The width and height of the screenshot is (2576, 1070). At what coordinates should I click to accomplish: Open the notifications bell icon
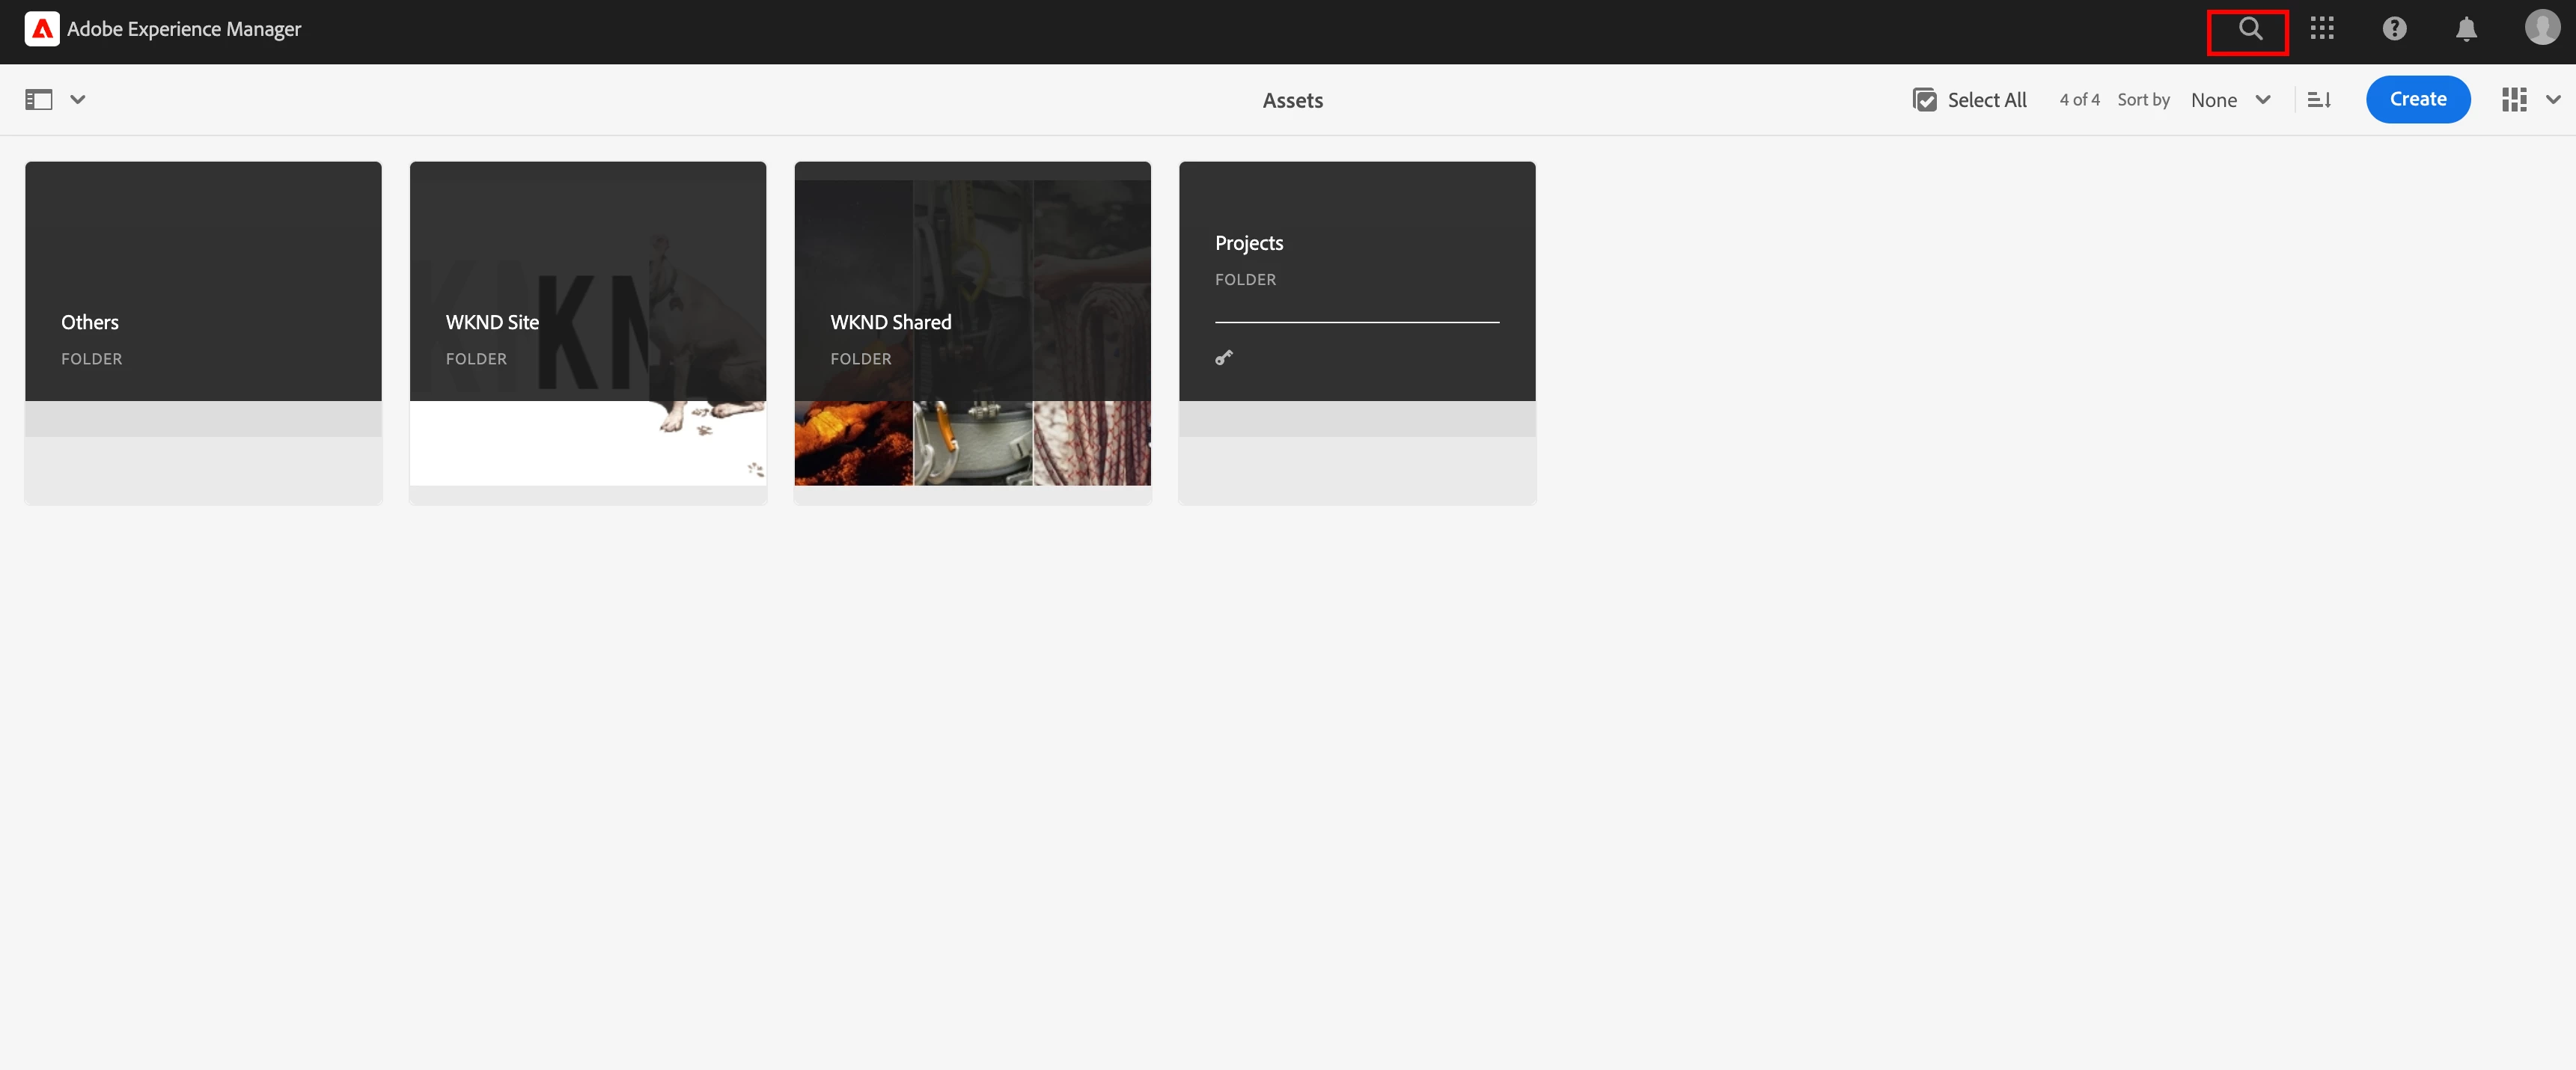[x=2466, y=29]
